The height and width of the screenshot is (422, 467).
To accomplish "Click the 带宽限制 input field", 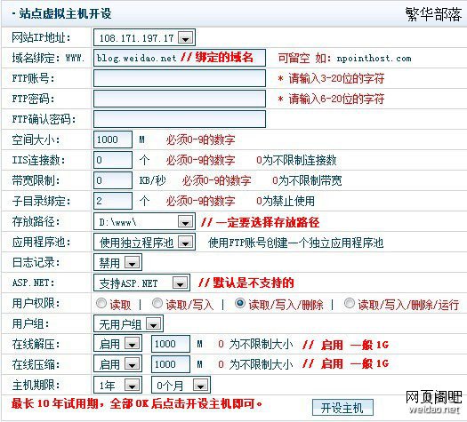I will pyautogui.click(x=113, y=180).
